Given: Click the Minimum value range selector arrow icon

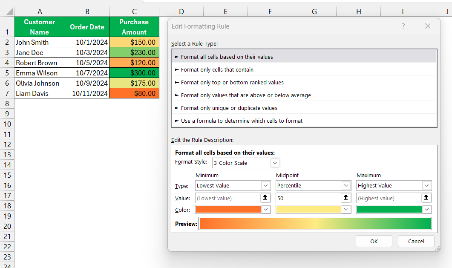Looking at the screenshot, I should (265, 198).
